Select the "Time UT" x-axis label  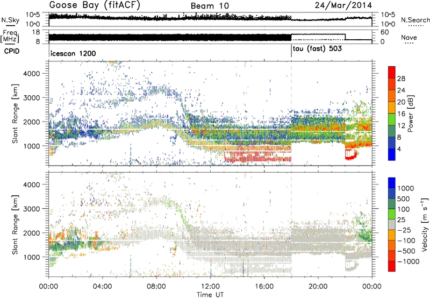210,294
